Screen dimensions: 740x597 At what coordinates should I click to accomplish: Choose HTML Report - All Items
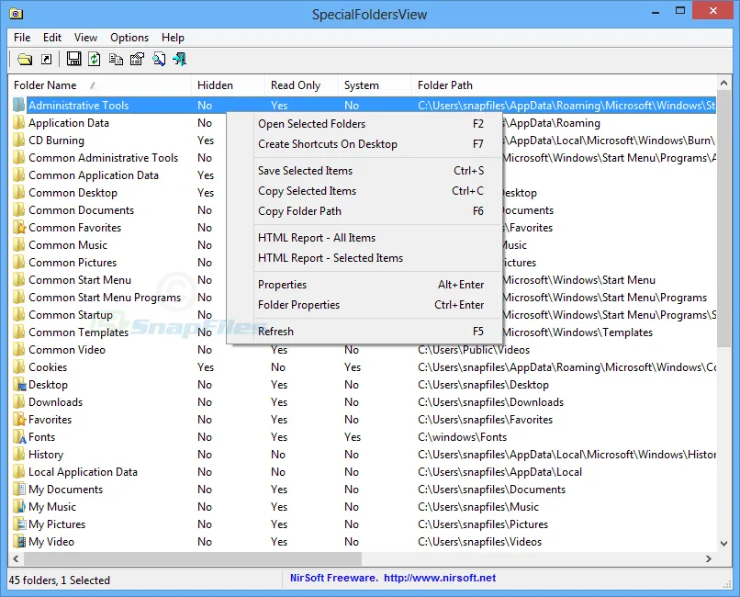[x=364, y=237]
